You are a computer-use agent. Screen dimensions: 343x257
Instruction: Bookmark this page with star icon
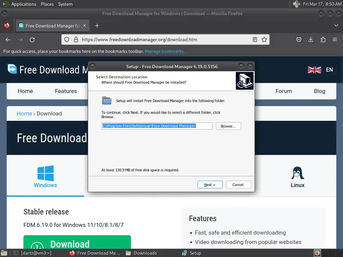(264, 39)
